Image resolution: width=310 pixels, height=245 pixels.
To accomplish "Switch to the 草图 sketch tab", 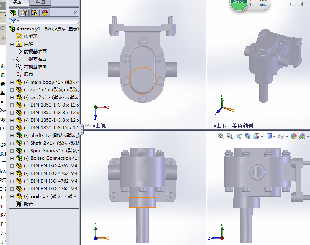I will (40, 2).
